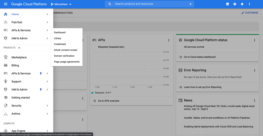Screen dimensions: 263x136
Task: Click the Billing icon in sidebar
Action: click(6, 65)
